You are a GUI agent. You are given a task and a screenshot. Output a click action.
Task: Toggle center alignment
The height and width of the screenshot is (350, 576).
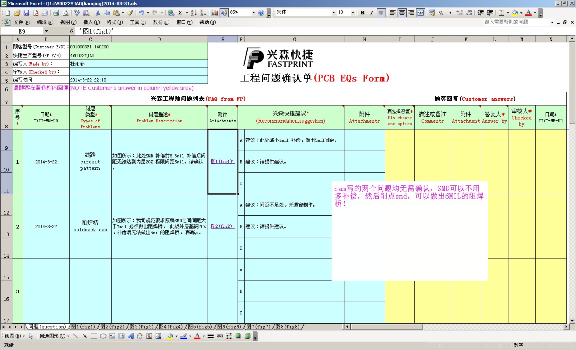(x=402, y=13)
